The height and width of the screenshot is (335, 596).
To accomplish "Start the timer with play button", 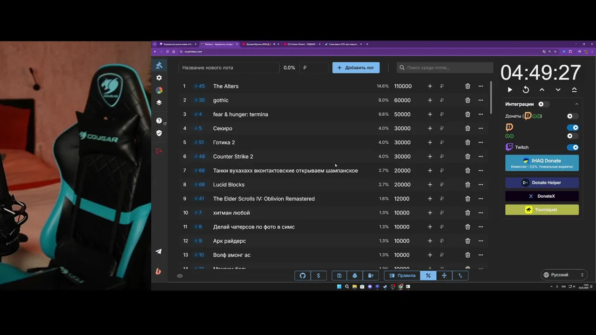I will 510,90.
